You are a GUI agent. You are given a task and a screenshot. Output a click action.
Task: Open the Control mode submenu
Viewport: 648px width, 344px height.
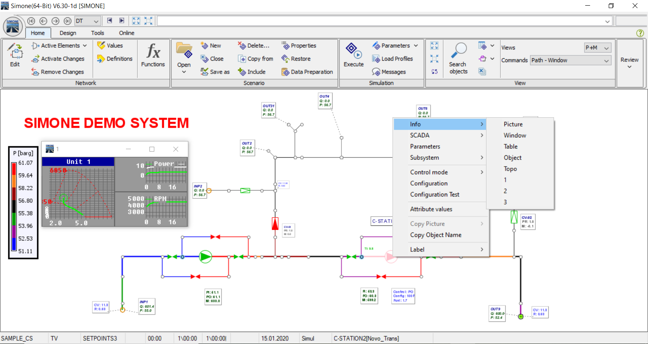coord(441,172)
